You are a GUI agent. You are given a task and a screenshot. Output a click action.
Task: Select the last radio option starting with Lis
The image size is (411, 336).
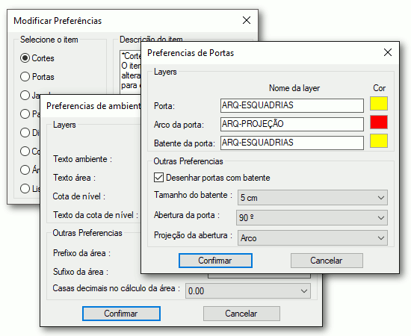(x=25, y=188)
